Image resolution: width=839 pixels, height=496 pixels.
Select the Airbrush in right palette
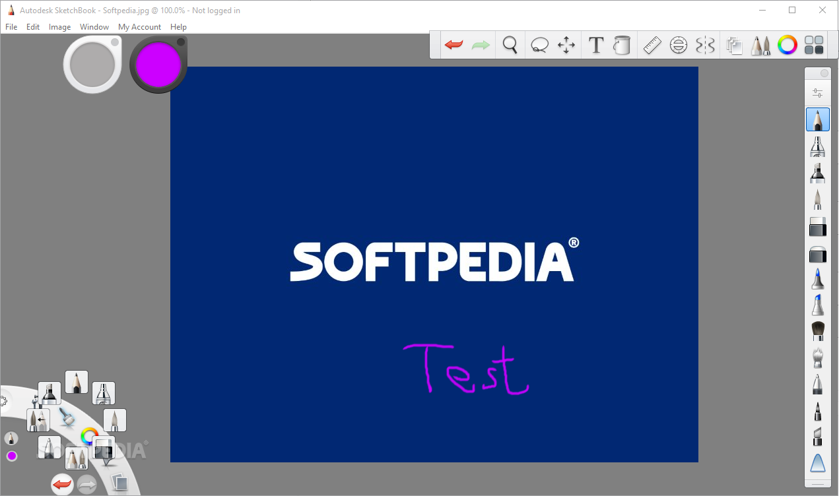click(818, 146)
